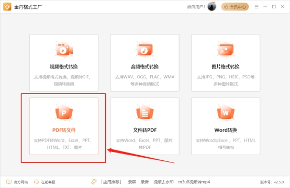This screenshot has width=290, height=188.
Task: Click the 「应用推荐」 label
Action: point(111,182)
